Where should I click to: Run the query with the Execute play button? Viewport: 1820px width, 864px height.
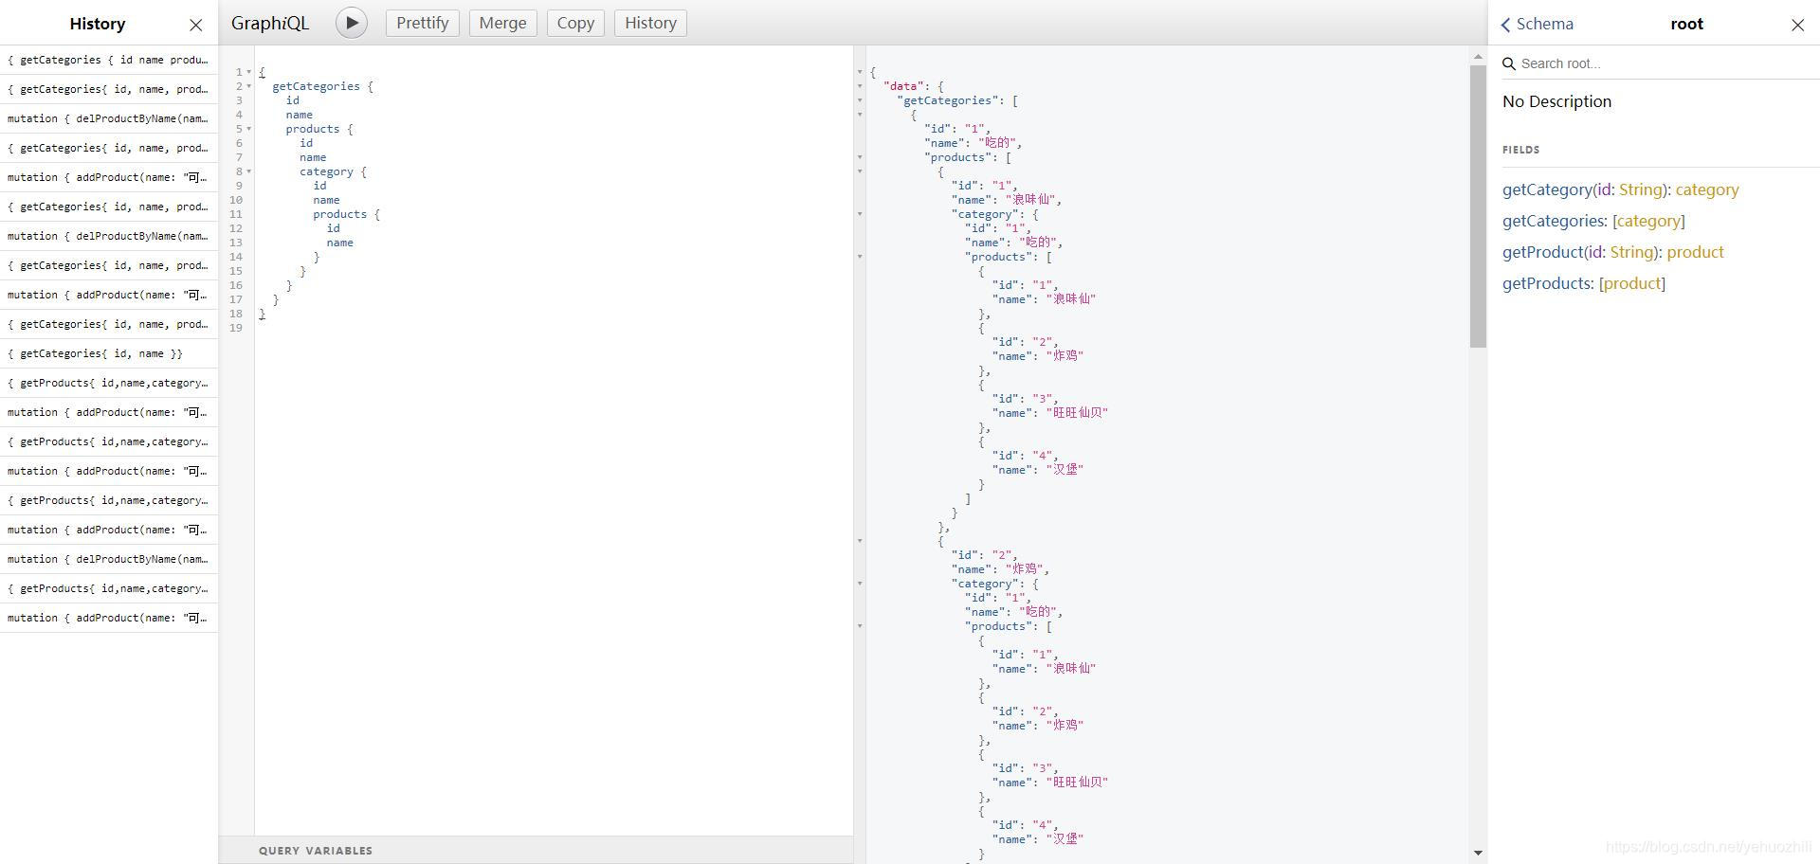click(351, 23)
